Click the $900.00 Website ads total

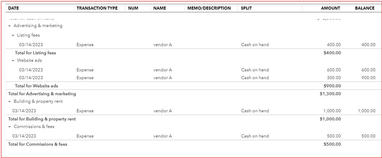click(332, 86)
